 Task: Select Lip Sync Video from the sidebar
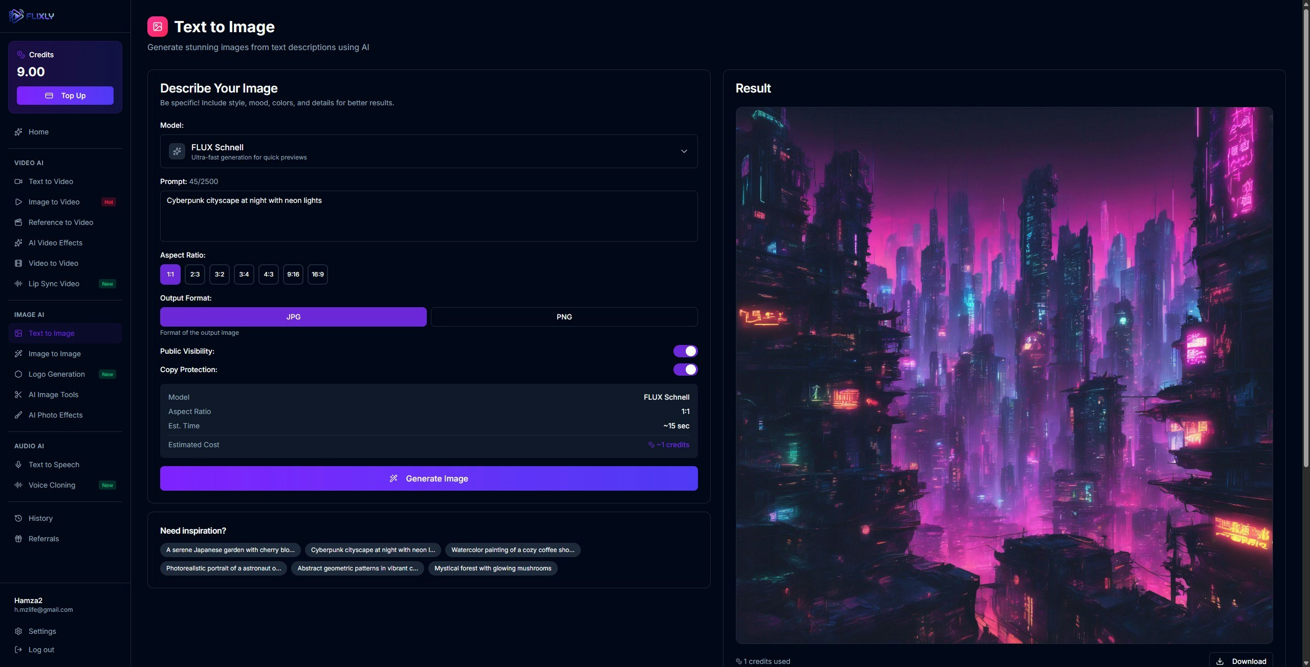coord(53,283)
